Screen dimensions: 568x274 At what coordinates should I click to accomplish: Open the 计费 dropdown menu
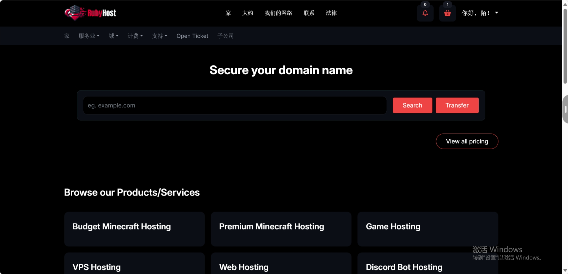coord(135,36)
